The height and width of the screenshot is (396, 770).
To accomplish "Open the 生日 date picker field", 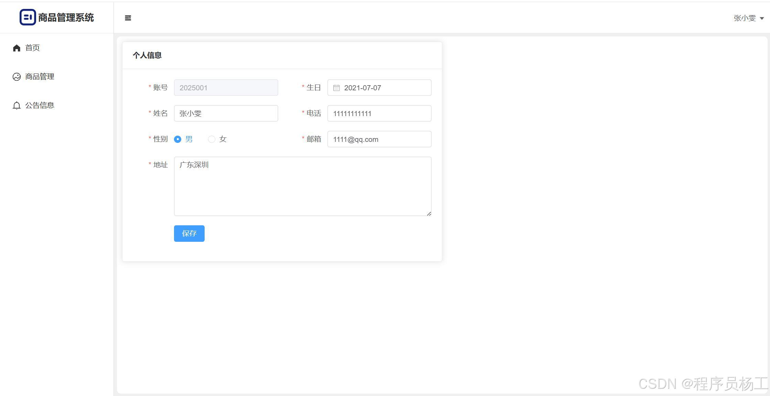I will point(385,88).
